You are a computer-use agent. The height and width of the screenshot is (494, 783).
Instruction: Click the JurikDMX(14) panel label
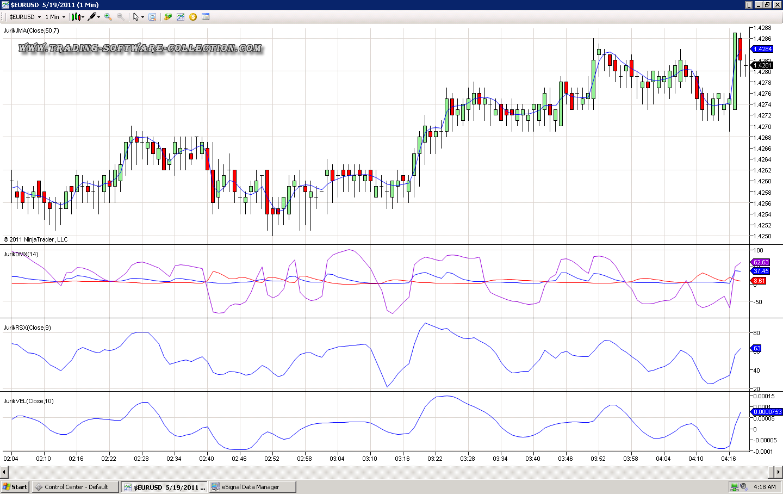coord(21,254)
